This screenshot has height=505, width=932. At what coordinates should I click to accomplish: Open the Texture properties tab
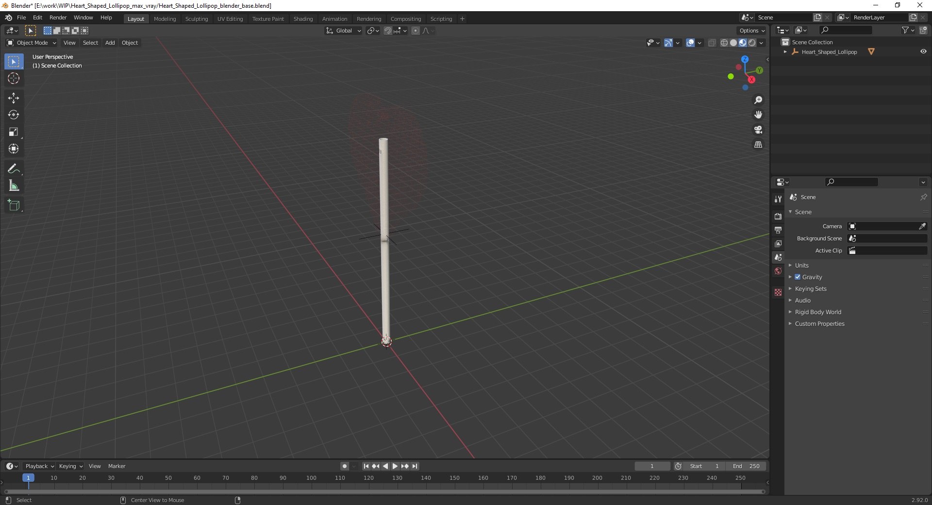tap(778, 292)
